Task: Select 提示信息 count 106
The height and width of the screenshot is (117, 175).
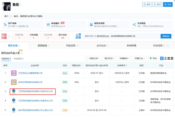Action: [x=62, y=38]
